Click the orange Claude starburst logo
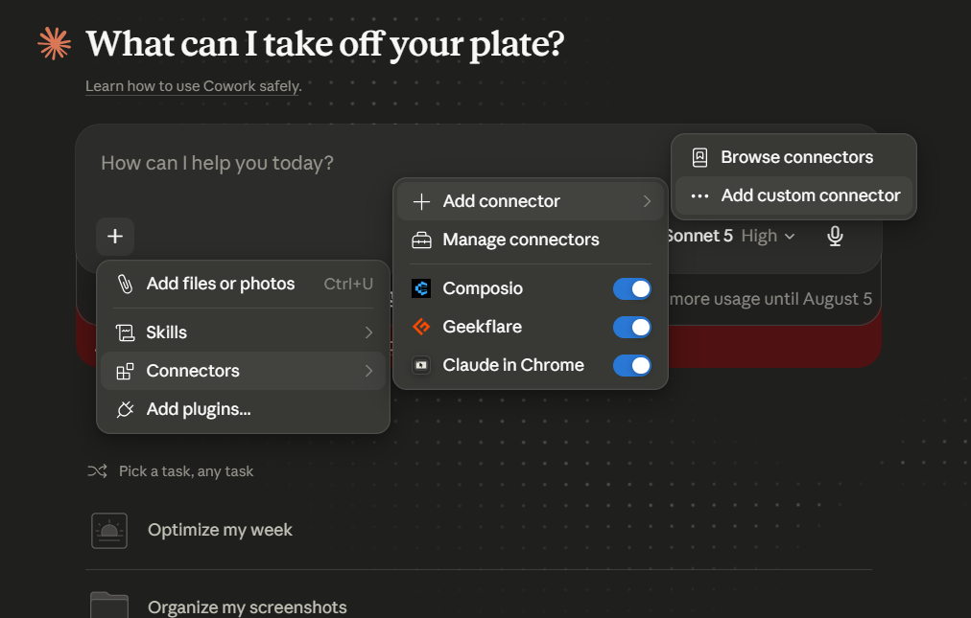Image resolution: width=971 pixels, height=618 pixels. (x=55, y=44)
